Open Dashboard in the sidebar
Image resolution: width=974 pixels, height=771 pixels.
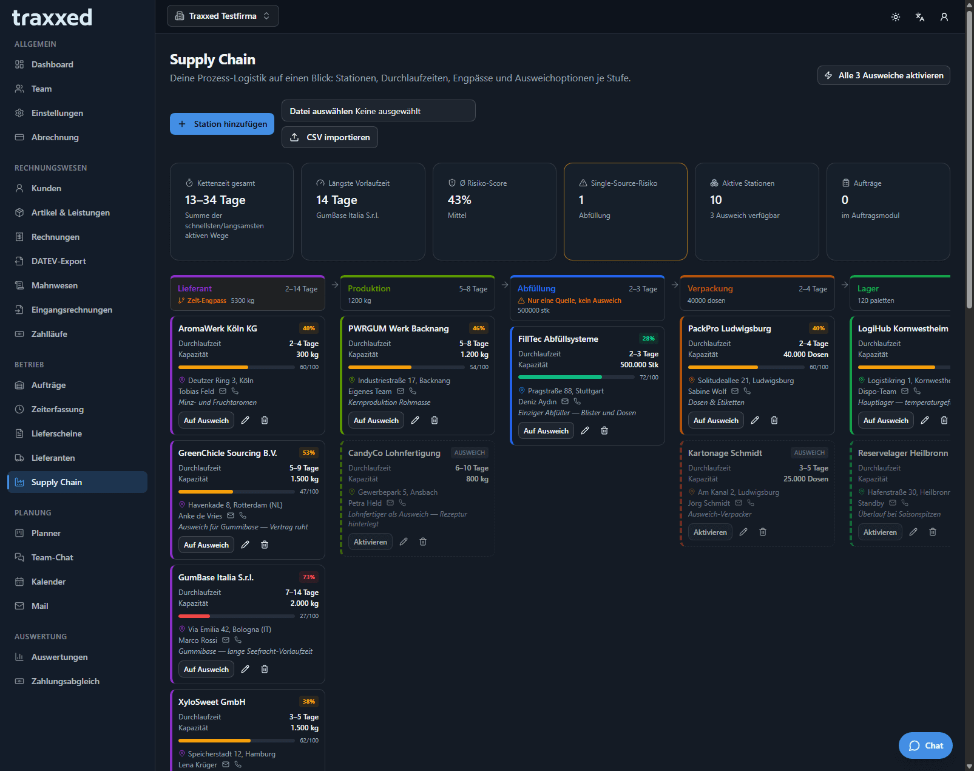click(77, 64)
